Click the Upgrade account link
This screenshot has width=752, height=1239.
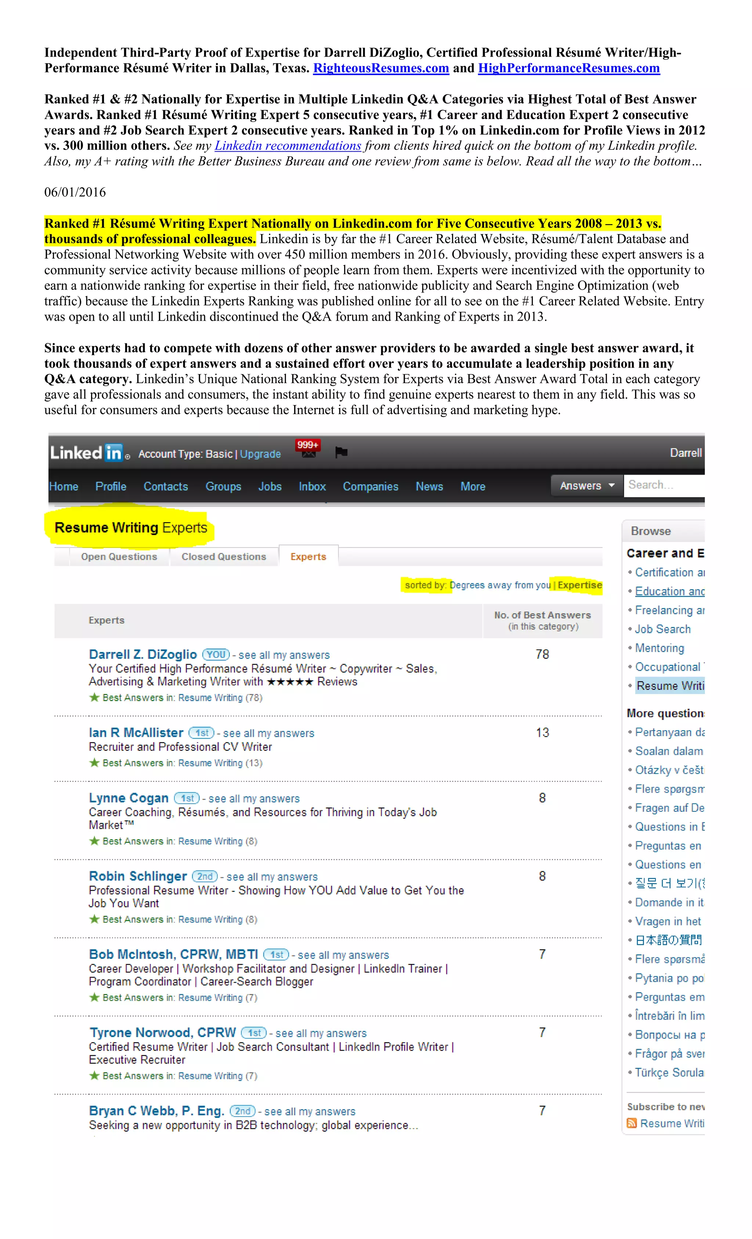(260, 454)
